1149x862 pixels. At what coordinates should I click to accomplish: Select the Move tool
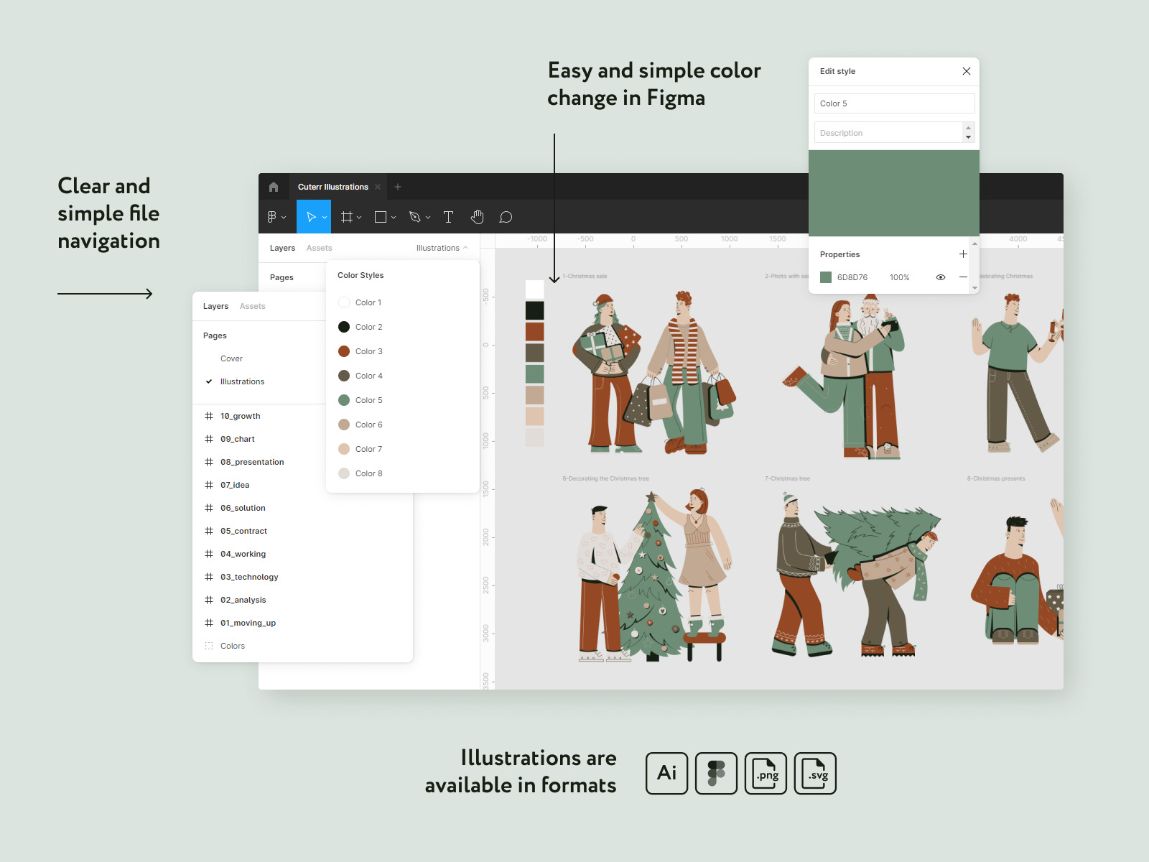(x=311, y=217)
